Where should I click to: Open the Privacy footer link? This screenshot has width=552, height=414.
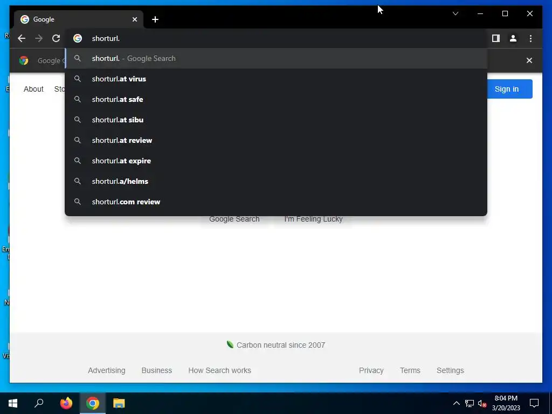(371, 370)
